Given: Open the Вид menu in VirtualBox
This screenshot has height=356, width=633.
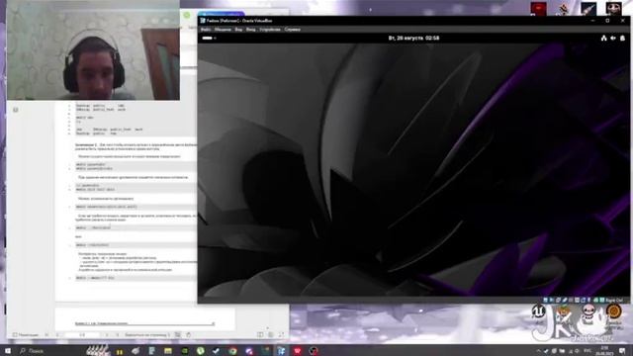Looking at the screenshot, I should [238, 30].
